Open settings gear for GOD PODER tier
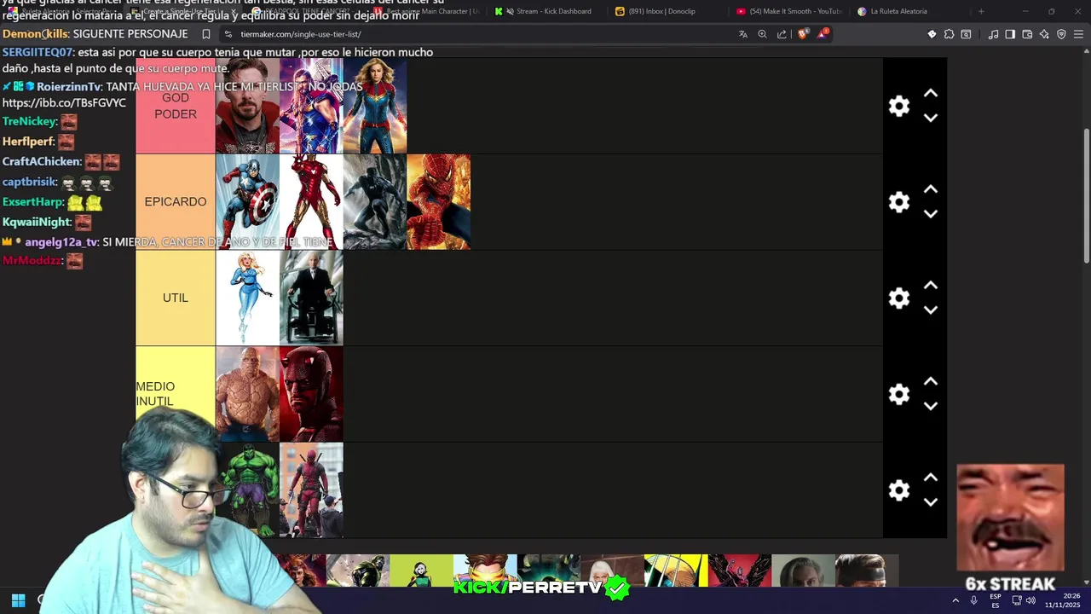The image size is (1091, 614). tap(899, 107)
